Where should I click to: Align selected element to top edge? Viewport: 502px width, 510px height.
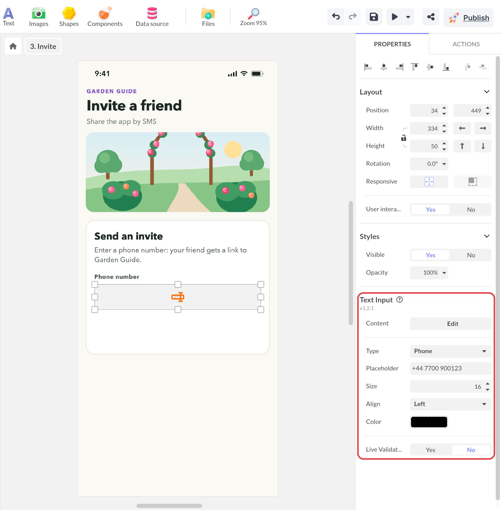point(414,67)
